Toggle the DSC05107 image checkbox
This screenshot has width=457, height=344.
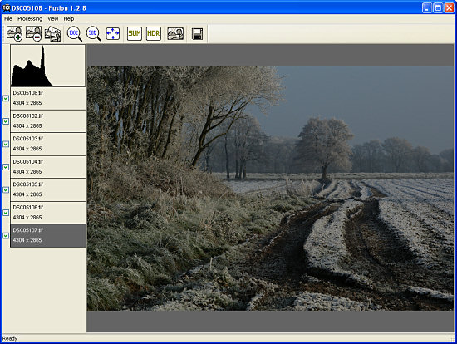pos(6,235)
